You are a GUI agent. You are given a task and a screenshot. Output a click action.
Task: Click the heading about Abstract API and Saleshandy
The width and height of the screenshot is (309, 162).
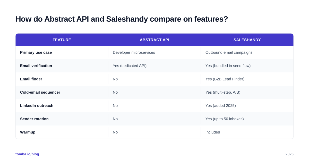(x=122, y=19)
